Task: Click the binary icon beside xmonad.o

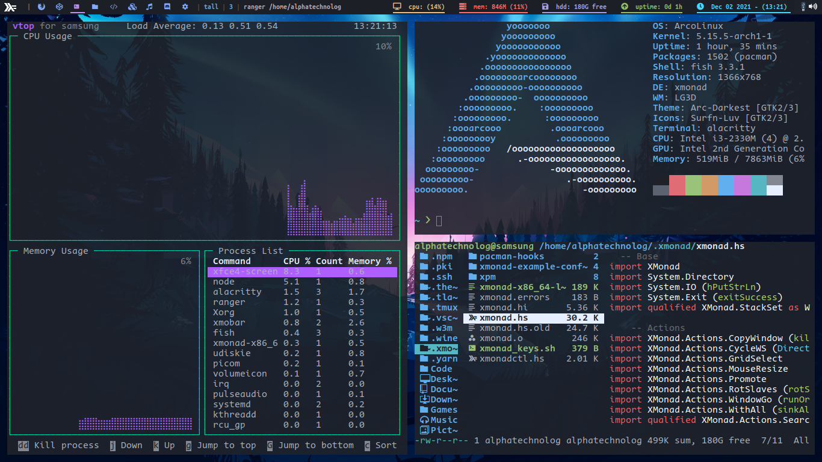Action: 473,338
